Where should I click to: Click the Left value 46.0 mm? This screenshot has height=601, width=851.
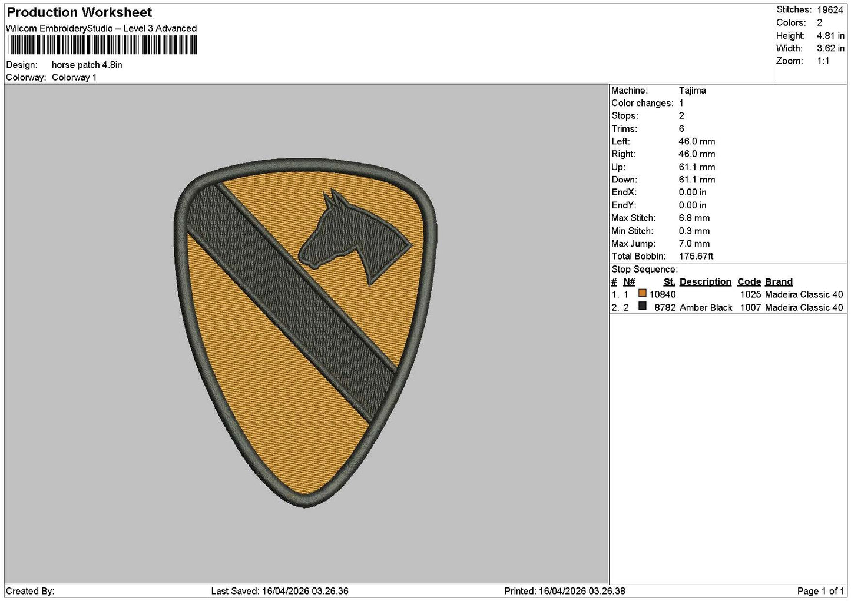click(697, 141)
